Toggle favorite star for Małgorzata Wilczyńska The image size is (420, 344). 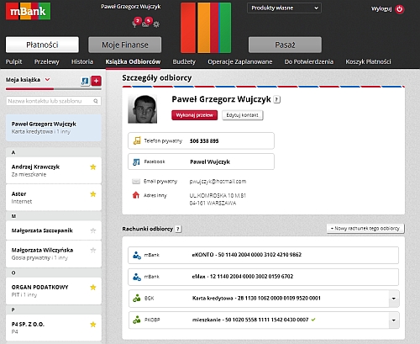click(93, 250)
